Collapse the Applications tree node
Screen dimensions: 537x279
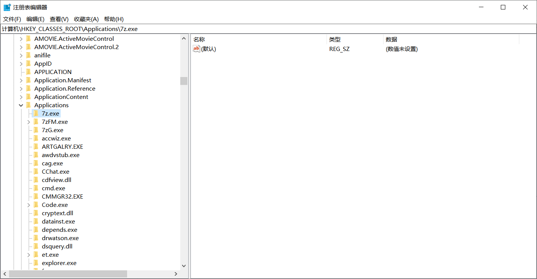click(21, 105)
